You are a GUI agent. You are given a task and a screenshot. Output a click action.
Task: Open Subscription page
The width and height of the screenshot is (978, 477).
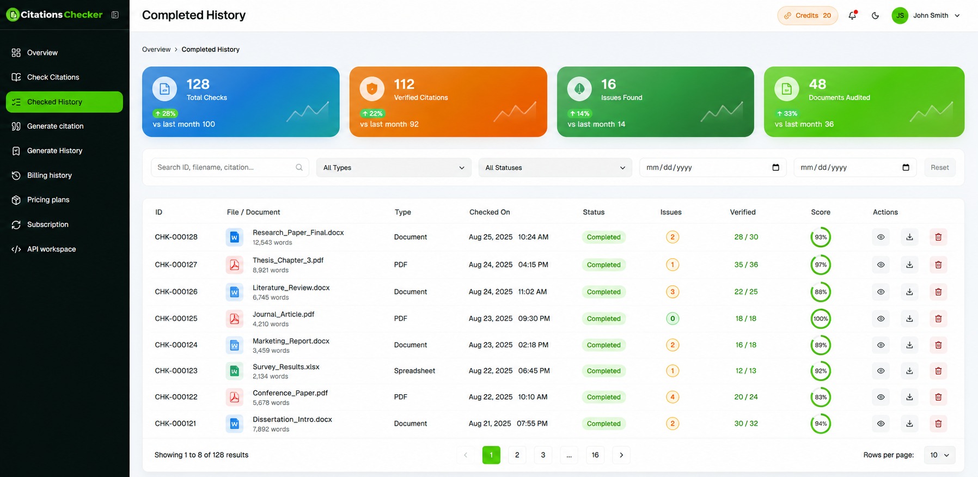click(x=64, y=224)
